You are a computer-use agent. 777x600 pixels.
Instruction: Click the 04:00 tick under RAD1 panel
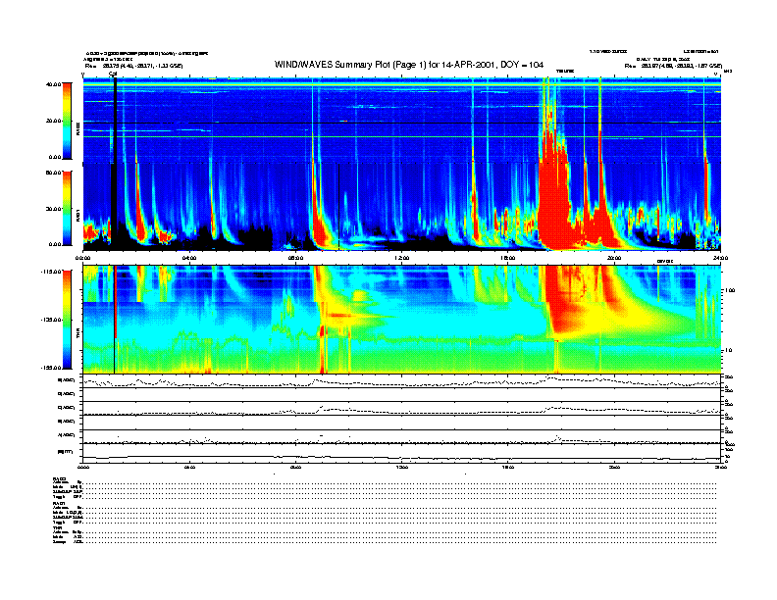tap(189, 258)
